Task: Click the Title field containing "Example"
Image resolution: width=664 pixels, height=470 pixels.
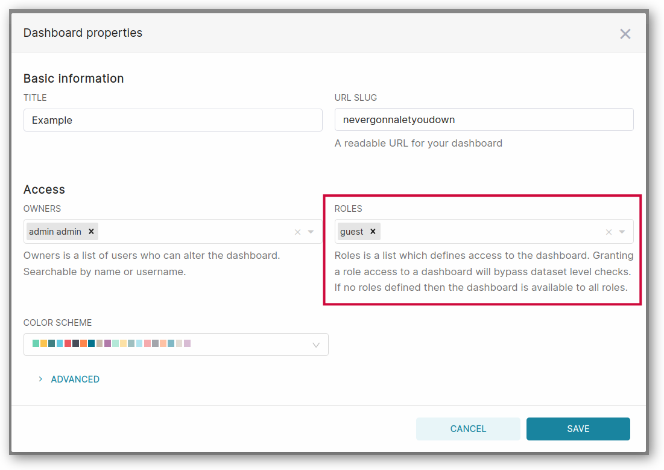Action: pos(172,120)
